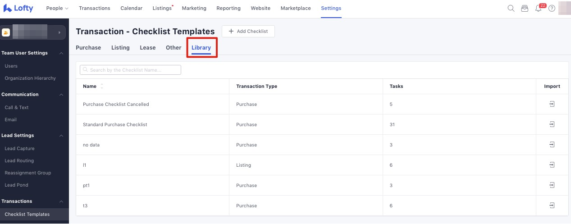The width and height of the screenshot is (571, 224).
Task: Click the Add Checklist button
Action: (248, 31)
